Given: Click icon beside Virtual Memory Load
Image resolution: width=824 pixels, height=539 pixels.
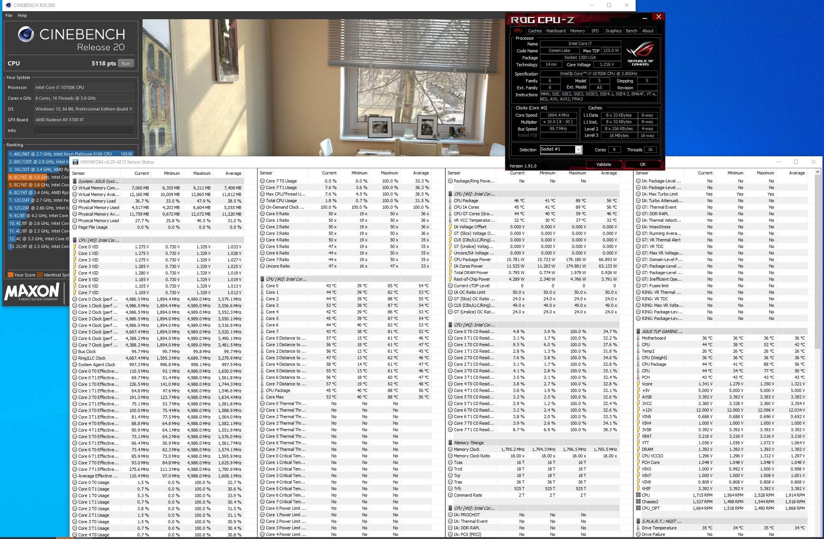Looking at the screenshot, I should coord(75,201).
